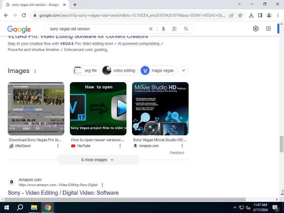The height and width of the screenshot is (213, 284).
Task: Filter images by veg file chip
Action: 86,70
